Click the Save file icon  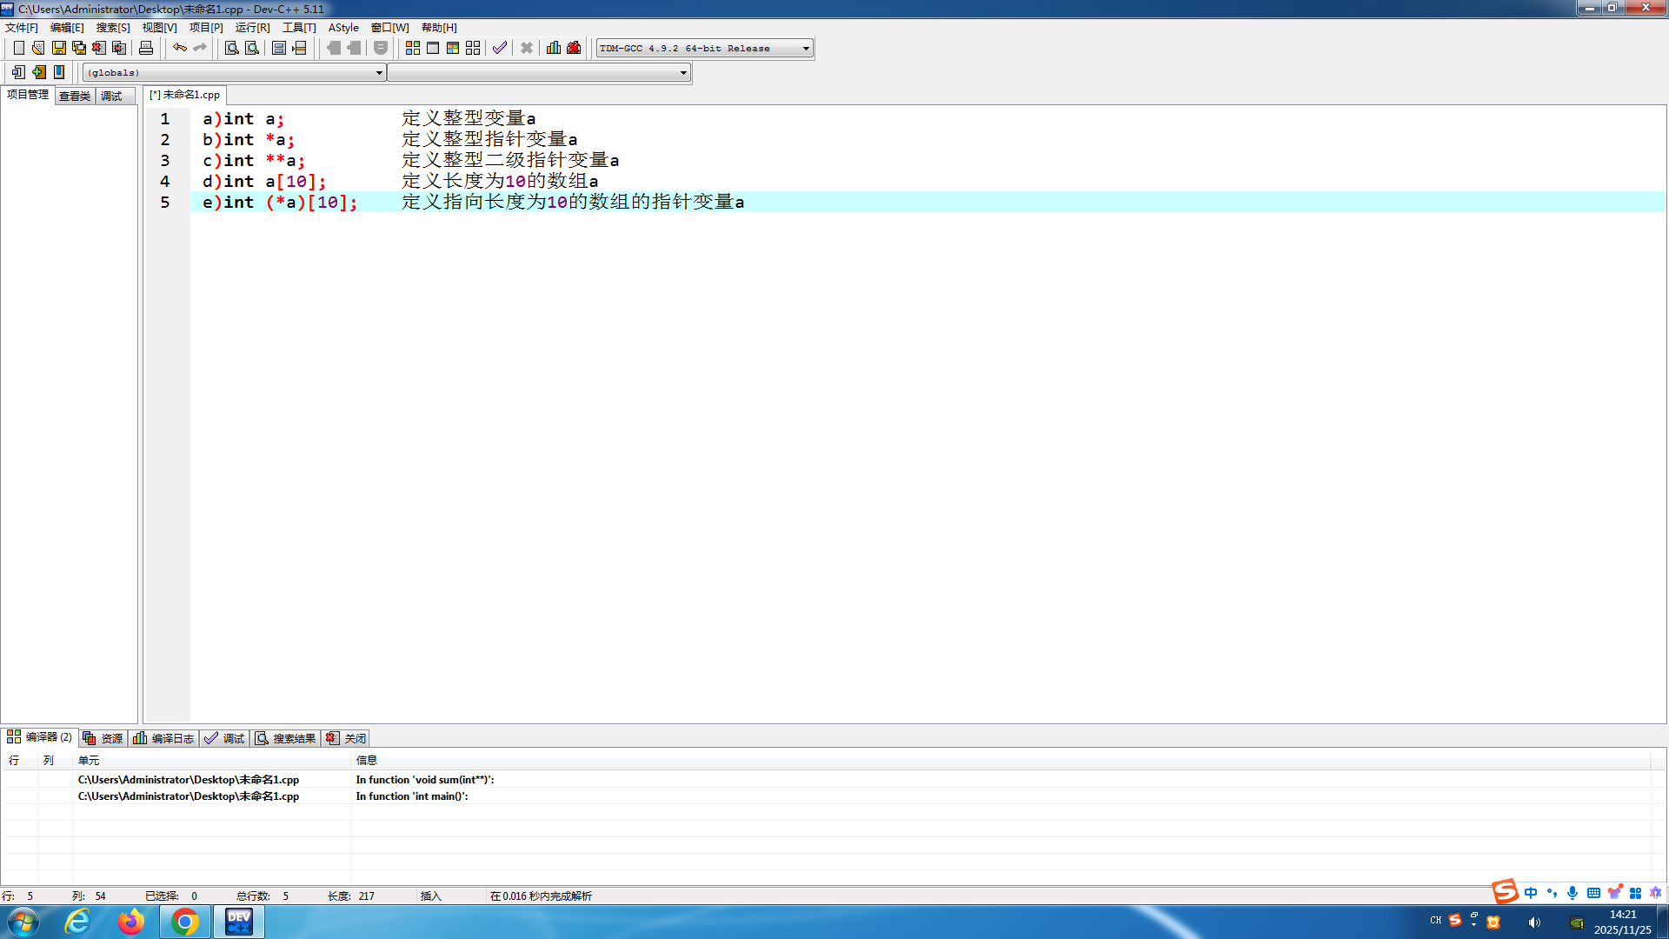pos(58,48)
